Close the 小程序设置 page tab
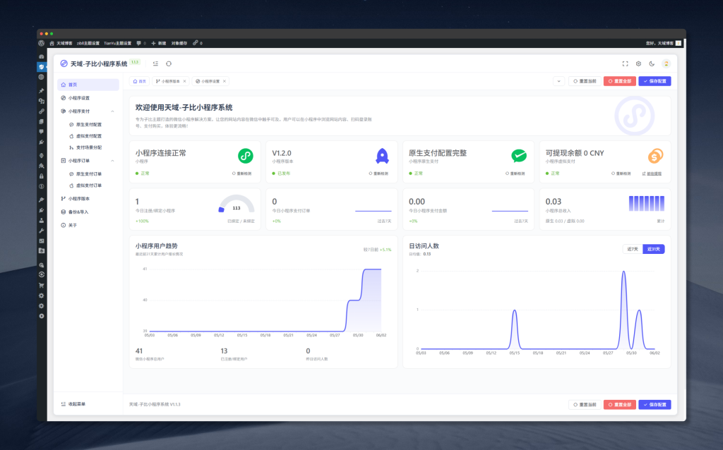723x450 pixels. [225, 81]
